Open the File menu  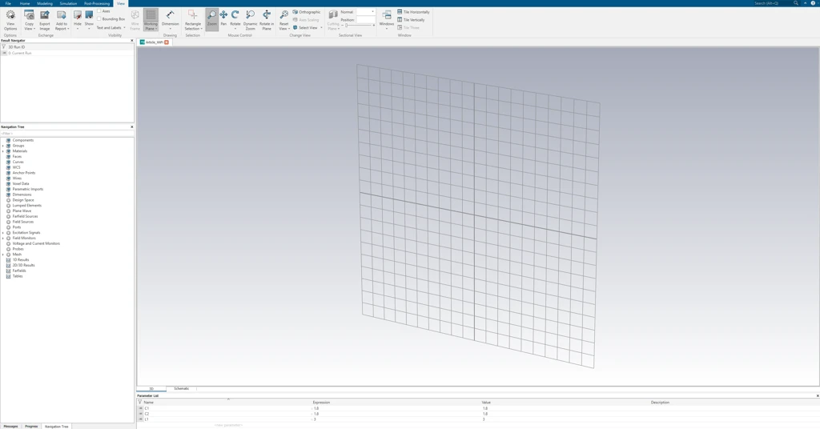click(x=8, y=3)
